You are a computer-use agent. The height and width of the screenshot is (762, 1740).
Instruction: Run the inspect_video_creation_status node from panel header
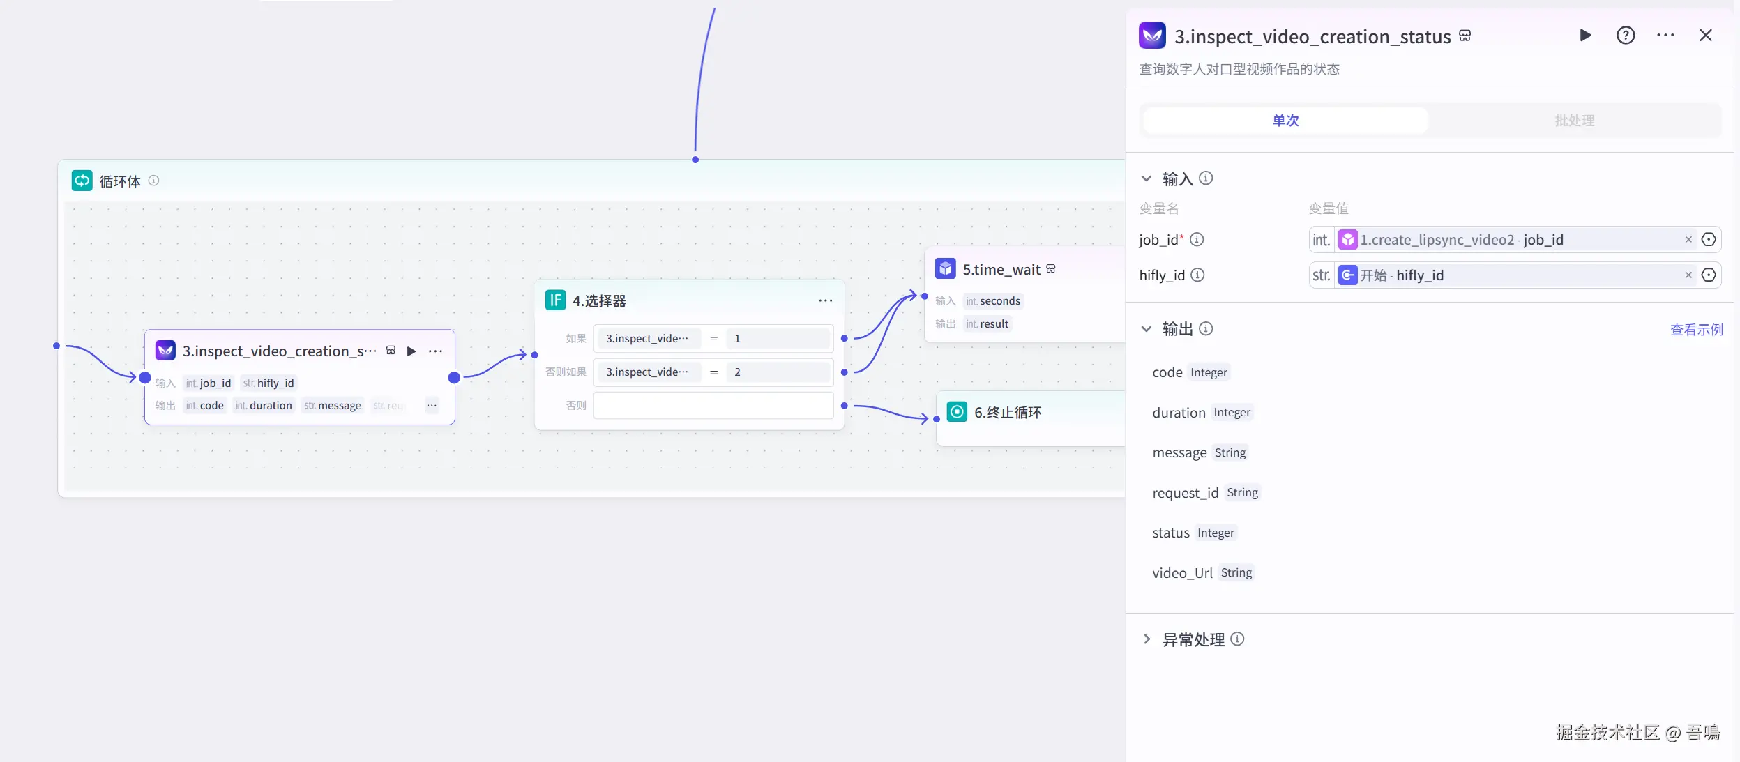pyautogui.click(x=1585, y=36)
